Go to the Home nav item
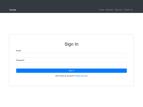The height and width of the screenshot is (107, 143). tap(101, 10)
